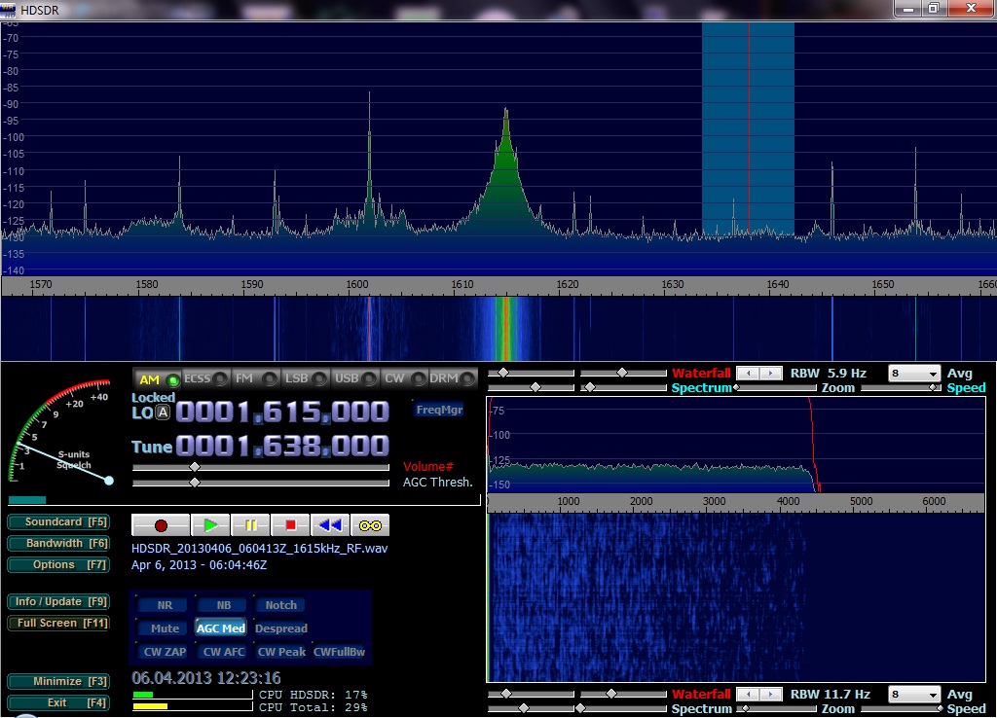Image resolution: width=997 pixels, height=718 pixels.
Task: Select USB demodulation mode
Action: [354, 379]
